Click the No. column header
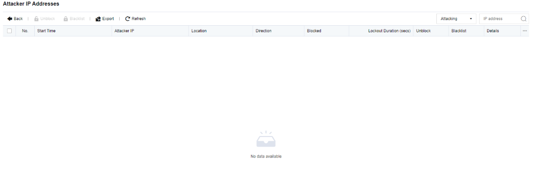Image resolution: width=534 pixels, height=186 pixels. 25,31
